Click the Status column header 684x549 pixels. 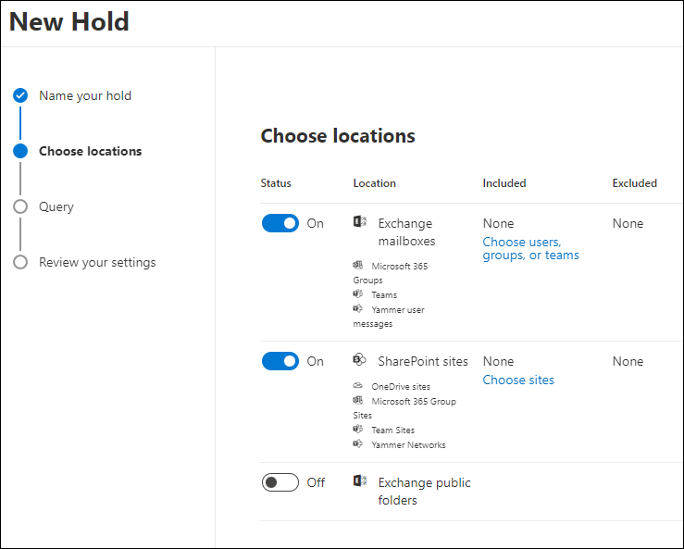pyautogui.click(x=276, y=183)
